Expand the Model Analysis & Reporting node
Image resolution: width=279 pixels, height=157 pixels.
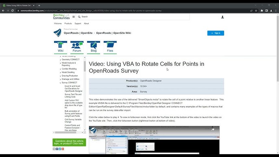pos(60,63)
